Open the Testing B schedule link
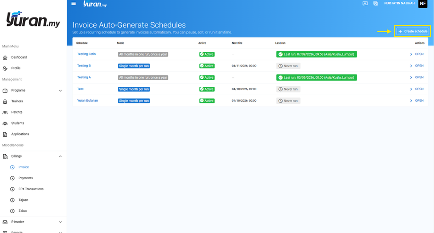Viewport: 434px width, 233px height. [x=84, y=66]
